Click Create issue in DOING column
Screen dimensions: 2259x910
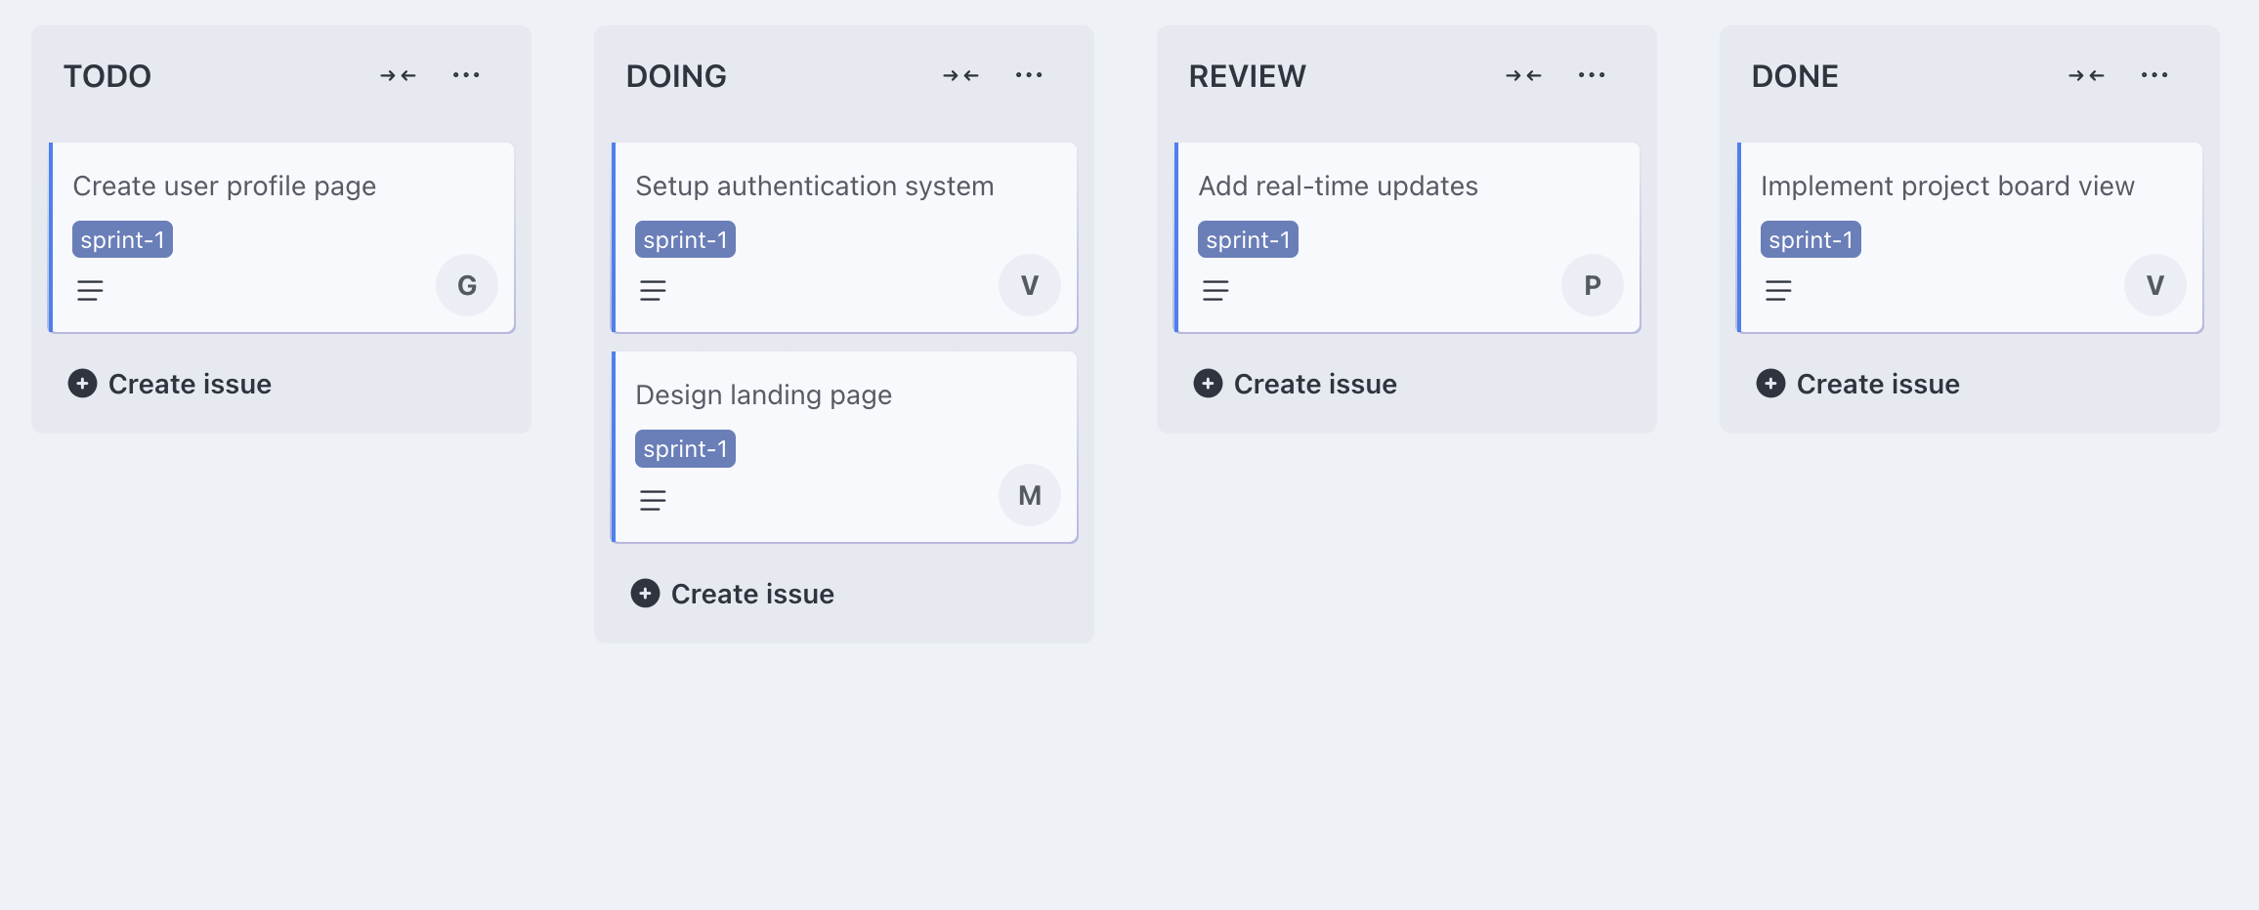(x=733, y=594)
